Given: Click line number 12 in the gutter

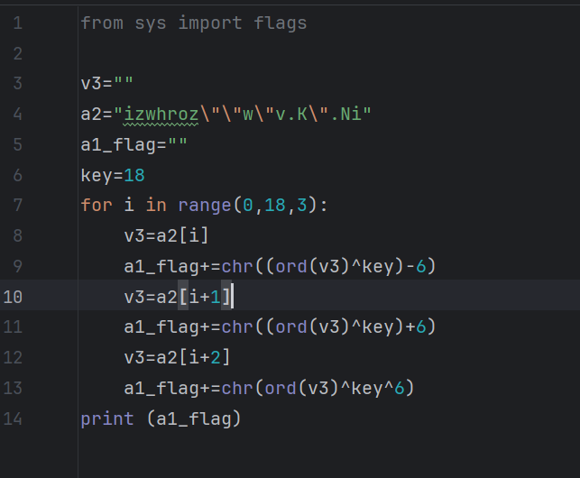Looking at the screenshot, I should [13, 358].
